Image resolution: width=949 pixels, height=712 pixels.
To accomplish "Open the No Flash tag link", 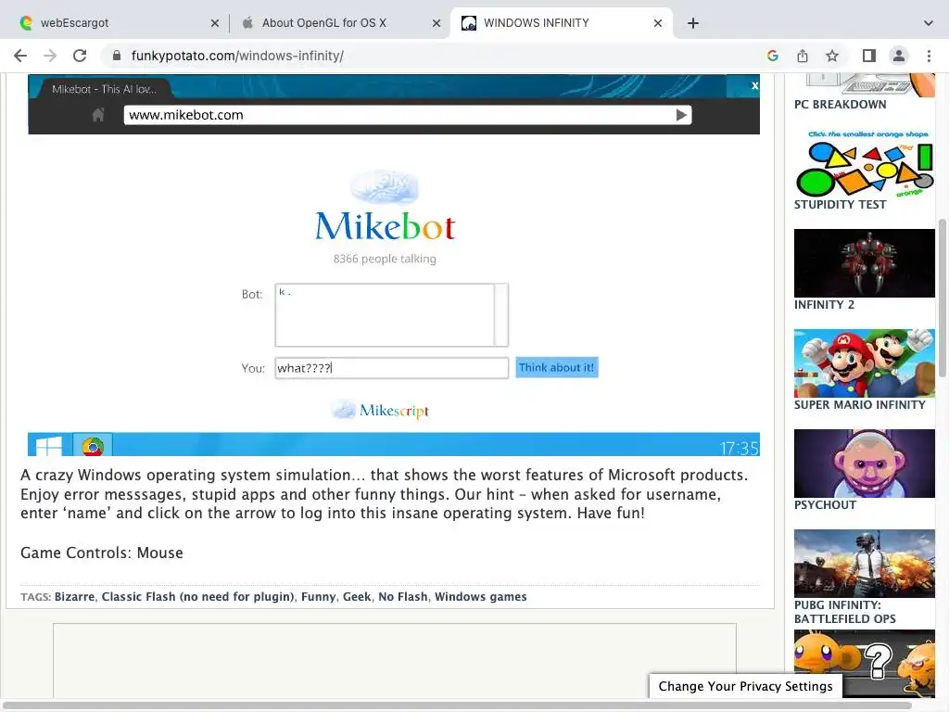I will tap(403, 596).
